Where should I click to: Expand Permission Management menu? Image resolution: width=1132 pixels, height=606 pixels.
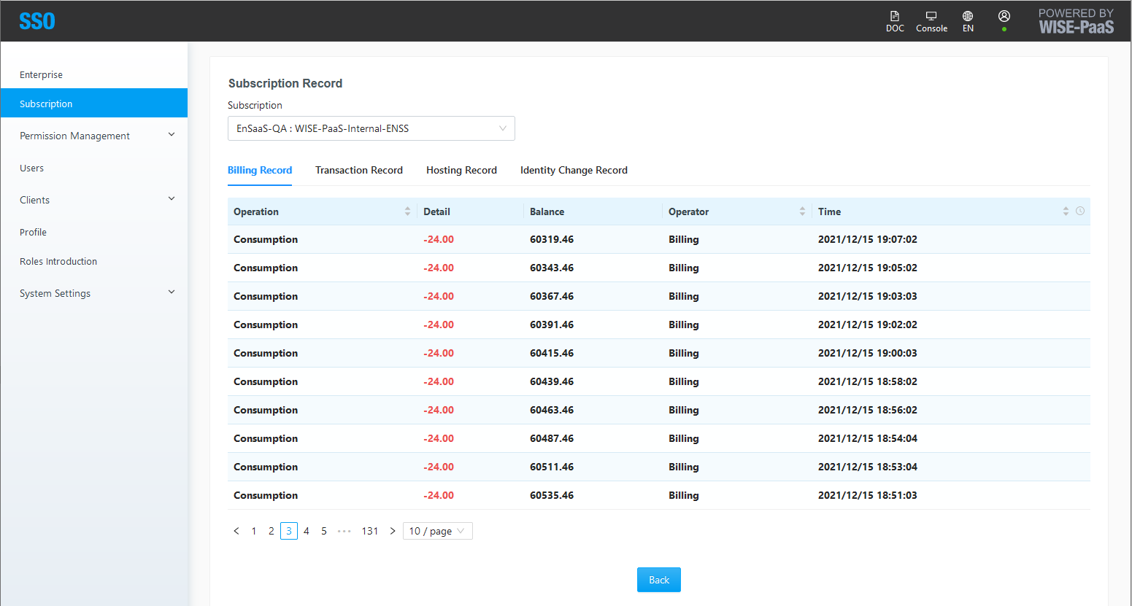point(172,135)
